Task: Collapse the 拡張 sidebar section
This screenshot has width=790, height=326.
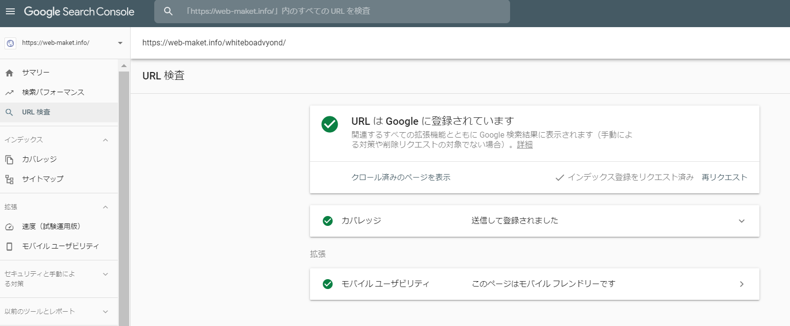Action: click(x=105, y=207)
